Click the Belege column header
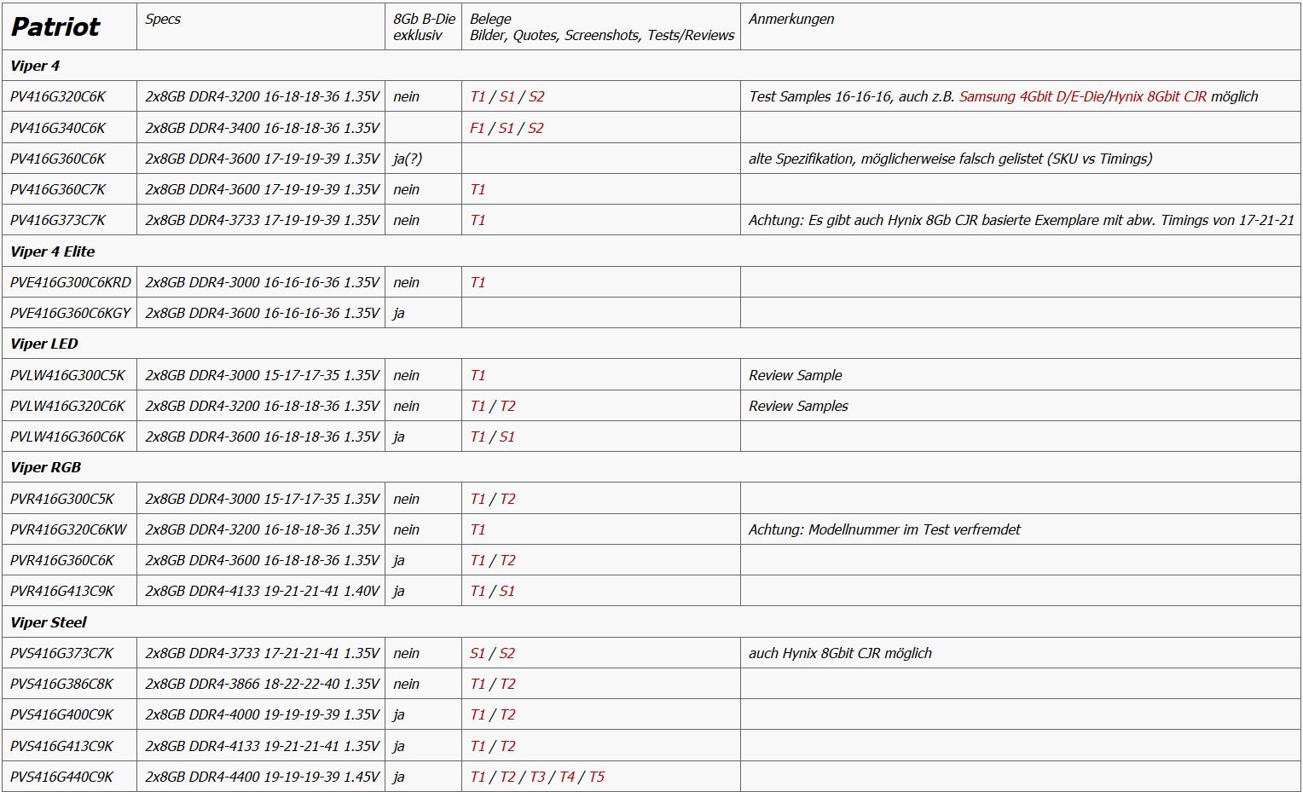Image resolution: width=1303 pixels, height=792 pixels. [602, 27]
